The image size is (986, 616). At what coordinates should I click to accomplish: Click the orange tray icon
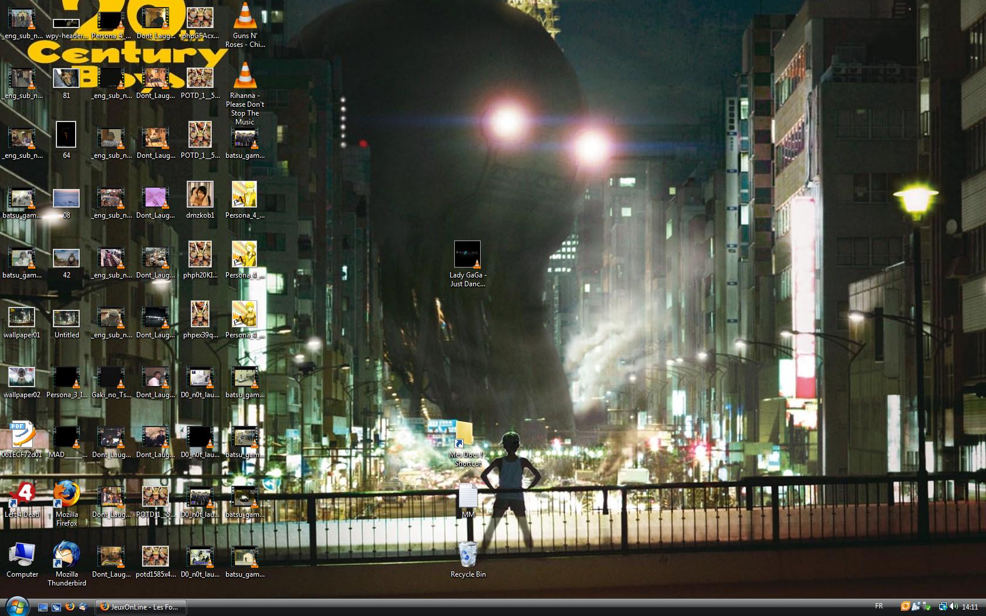[x=906, y=607]
